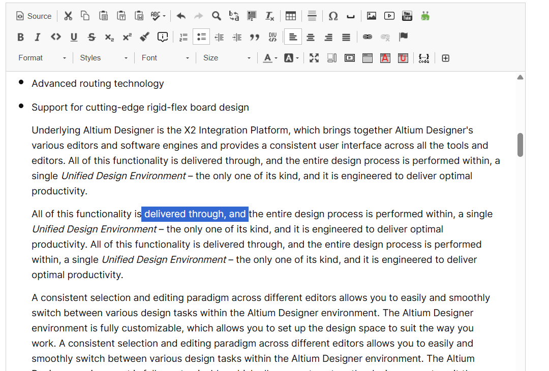549x371 pixels.
Task: Align text right
Action: [328, 37]
